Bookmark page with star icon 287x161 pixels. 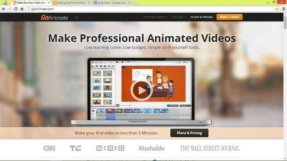(x=277, y=9)
